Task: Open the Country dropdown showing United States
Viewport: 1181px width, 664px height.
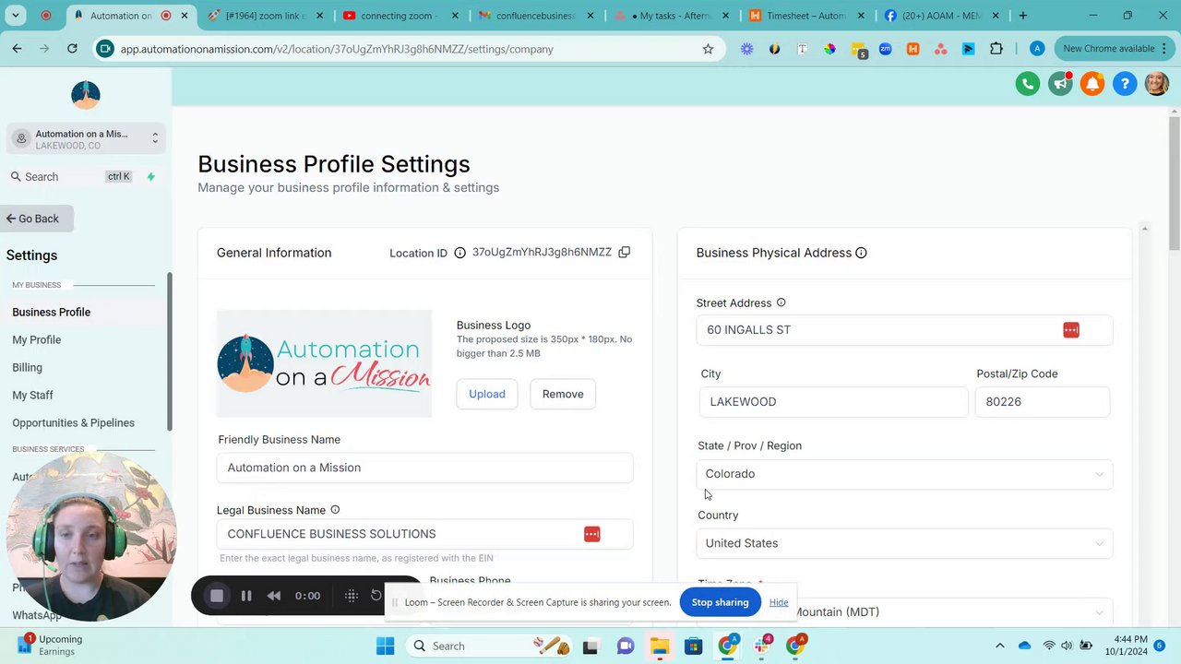Action: pyautogui.click(x=904, y=543)
